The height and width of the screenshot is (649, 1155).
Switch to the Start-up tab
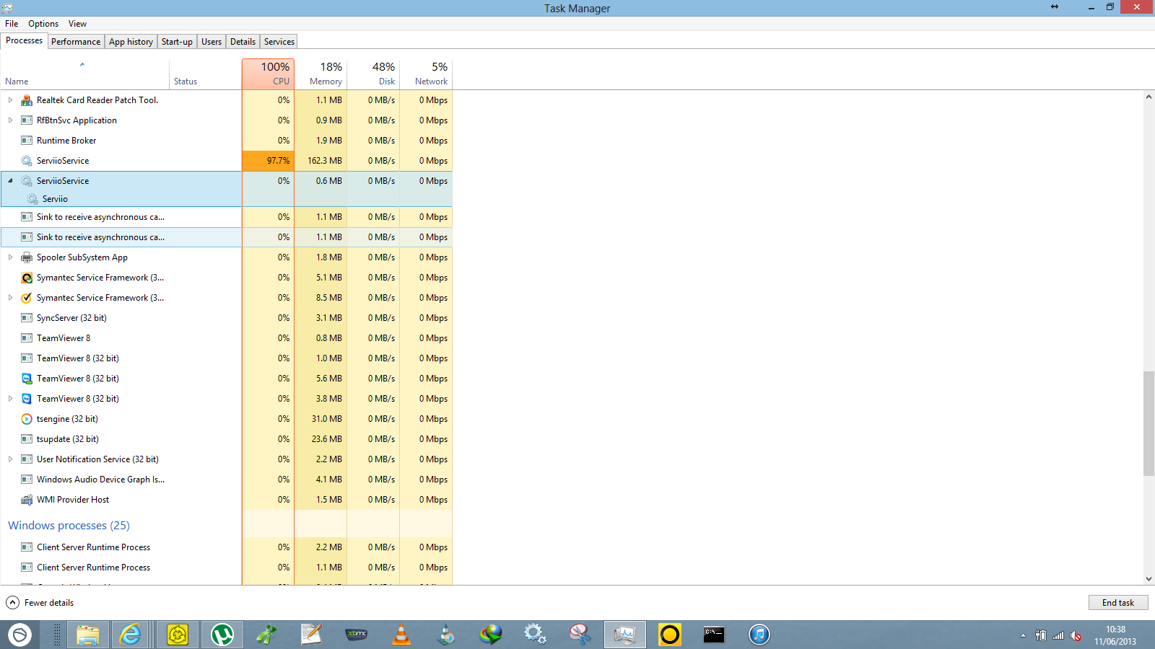(x=177, y=42)
